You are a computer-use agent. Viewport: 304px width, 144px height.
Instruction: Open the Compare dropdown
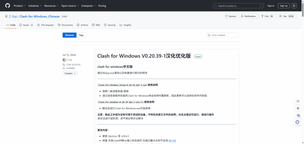click(x=70, y=73)
